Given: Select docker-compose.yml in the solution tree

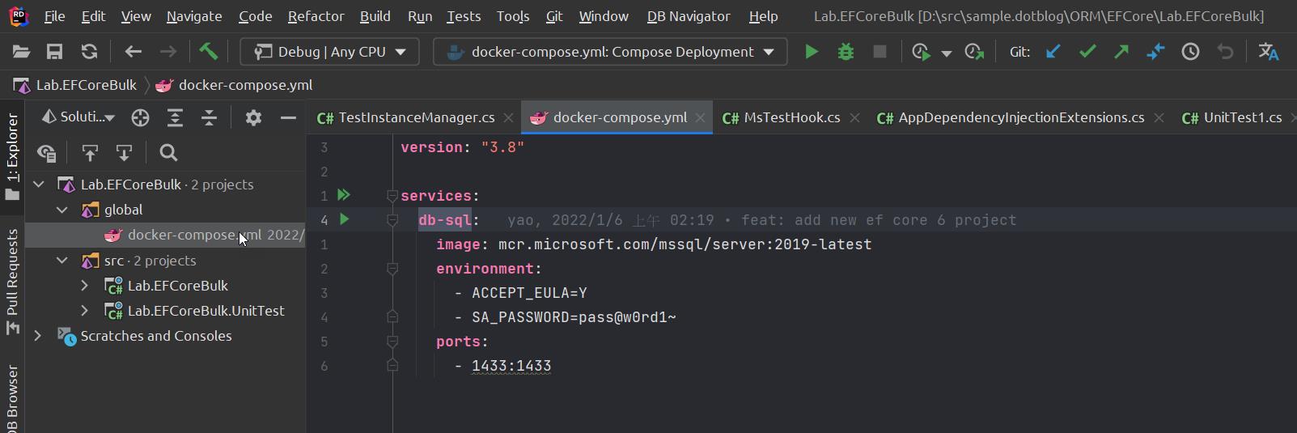Looking at the screenshot, I should point(194,235).
